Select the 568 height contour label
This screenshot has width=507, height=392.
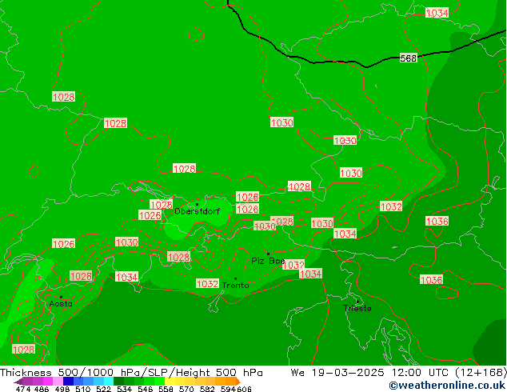point(409,58)
